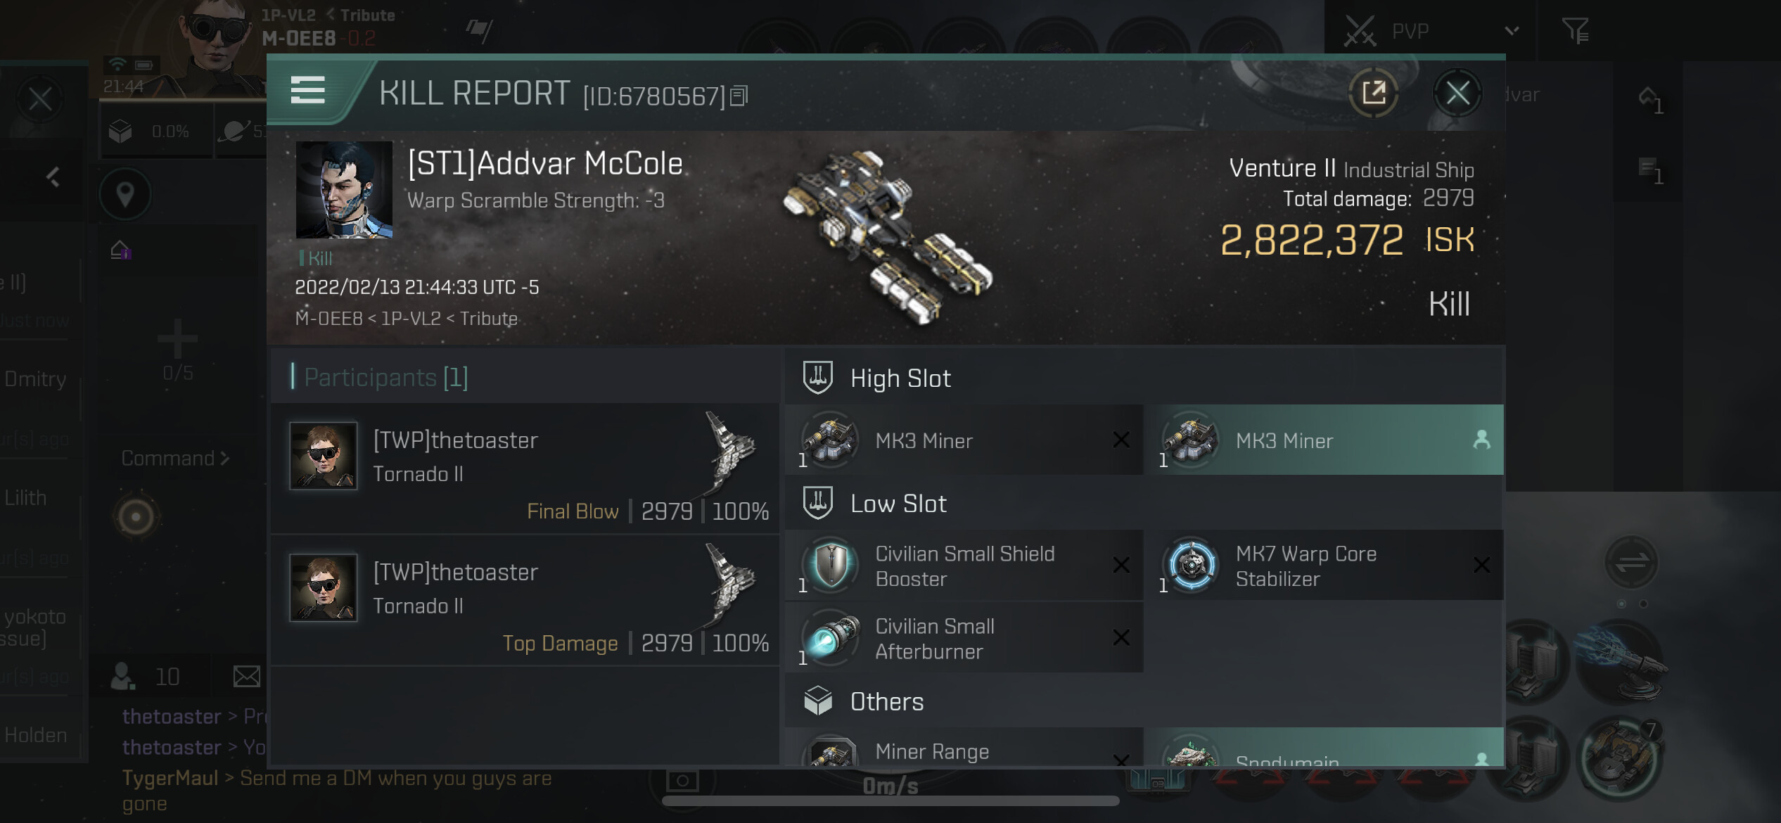
Task: Open the location pin button
Action: (x=125, y=193)
